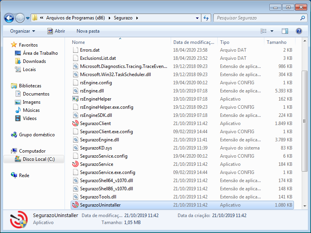The image size is (311, 233).
Task: Open Área de Trabalho in sidebar
Action: pyautogui.click(x=40, y=53)
